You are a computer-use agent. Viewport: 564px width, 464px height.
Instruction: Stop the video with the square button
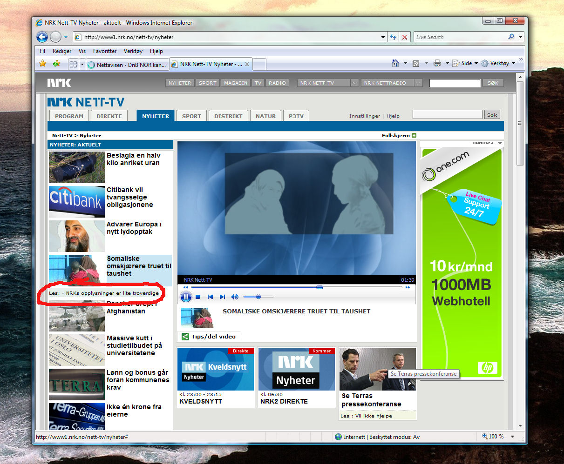point(198,297)
